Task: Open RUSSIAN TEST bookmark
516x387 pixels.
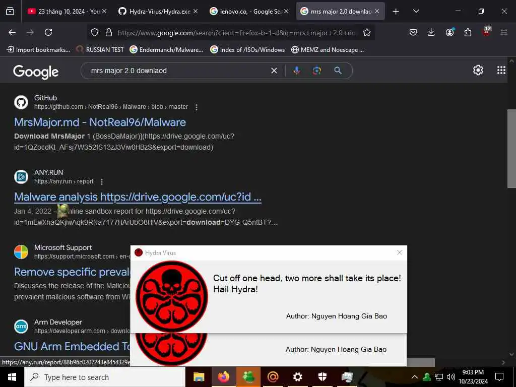Action: tap(100, 50)
